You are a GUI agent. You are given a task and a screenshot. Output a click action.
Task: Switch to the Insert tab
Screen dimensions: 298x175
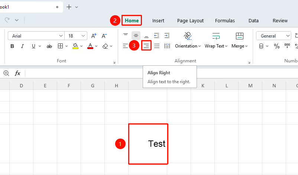point(158,20)
